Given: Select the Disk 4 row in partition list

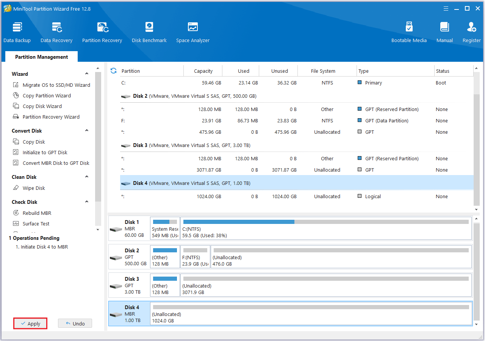Looking at the screenshot, I should [297, 183].
